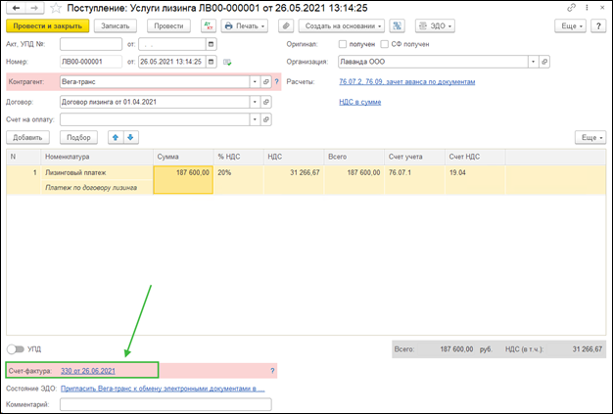Go forward with the right arrow
This screenshot has height=414, width=613.
pyautogui.click(x=34, y=8)
